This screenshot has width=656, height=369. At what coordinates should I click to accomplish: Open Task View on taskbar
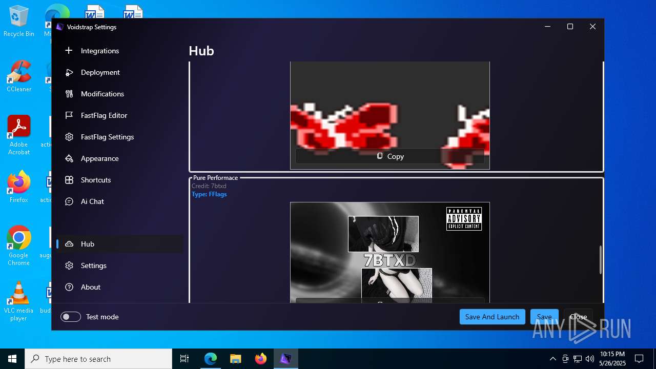tap(184, 359)
